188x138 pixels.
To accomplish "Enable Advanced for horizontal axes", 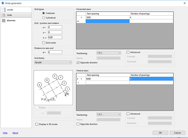I will 128,52.
